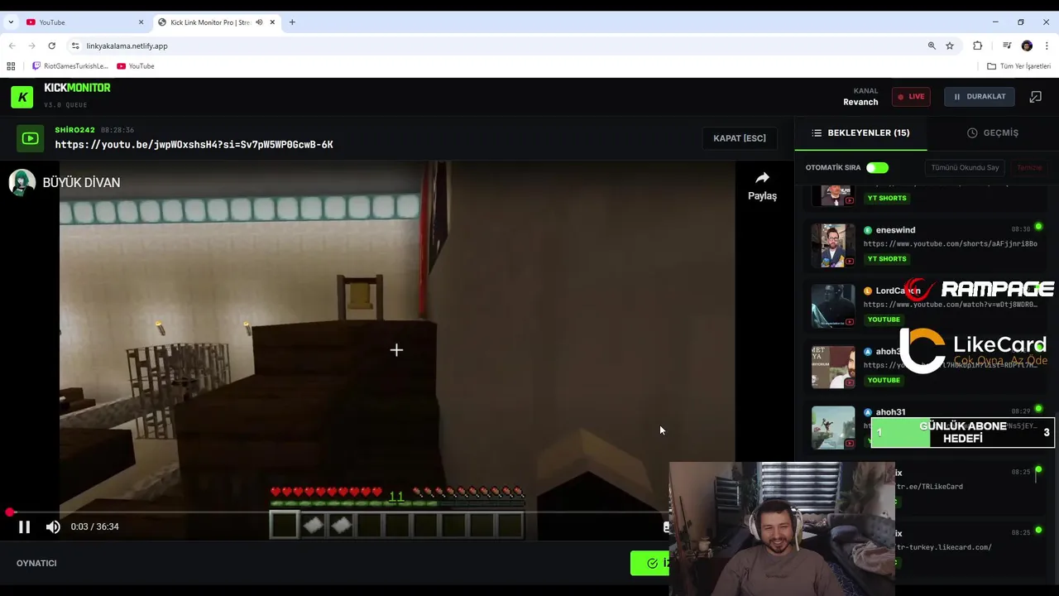Mute the video with speaker icon
Viewport: 1059px width, 596px height.
(x=53, y=526)
